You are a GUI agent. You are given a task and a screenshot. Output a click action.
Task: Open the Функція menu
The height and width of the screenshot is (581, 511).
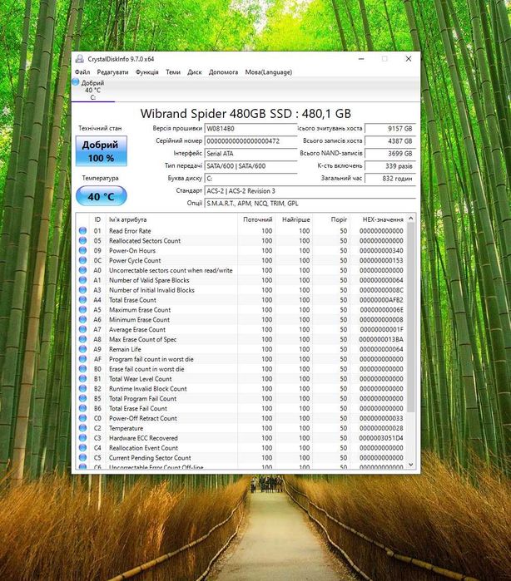tap(147, 71)
